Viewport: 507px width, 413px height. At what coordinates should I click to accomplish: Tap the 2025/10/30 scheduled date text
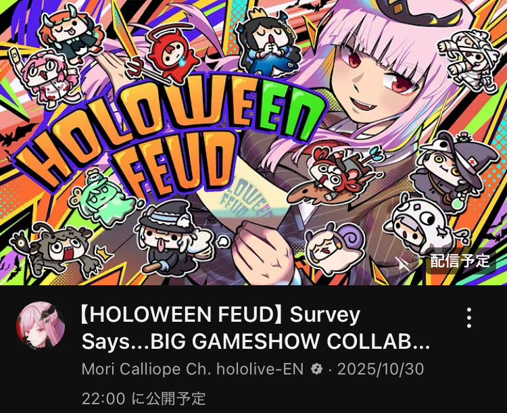pos(381,369)
